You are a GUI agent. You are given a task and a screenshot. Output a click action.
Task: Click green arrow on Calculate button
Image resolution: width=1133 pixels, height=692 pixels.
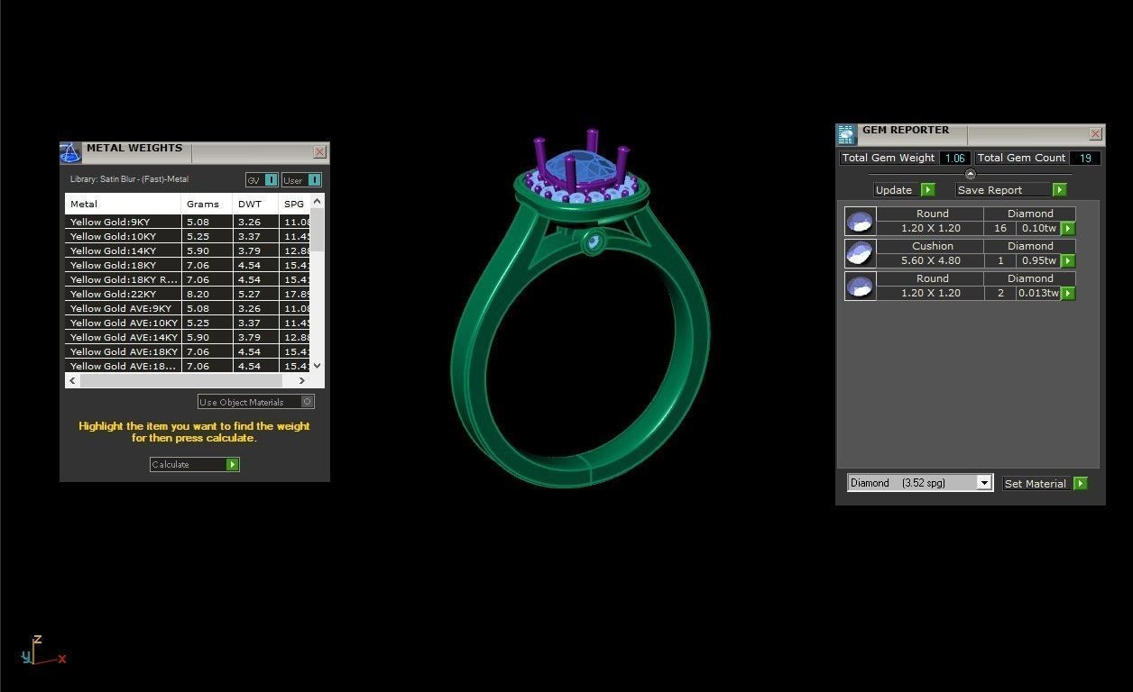pos(233,465)
